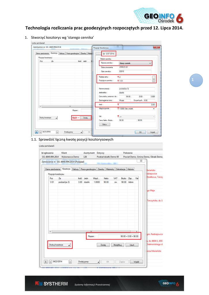Open the Nazwa cennika combo box
This screenshot has width=209, height=295.
click(150, 63)
